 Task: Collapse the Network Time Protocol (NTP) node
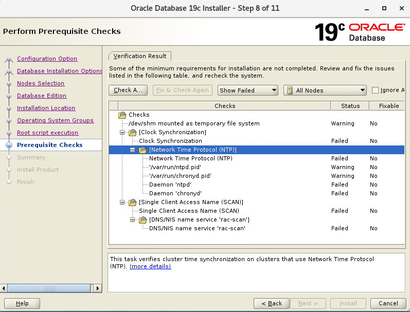(x=133, y=150)
